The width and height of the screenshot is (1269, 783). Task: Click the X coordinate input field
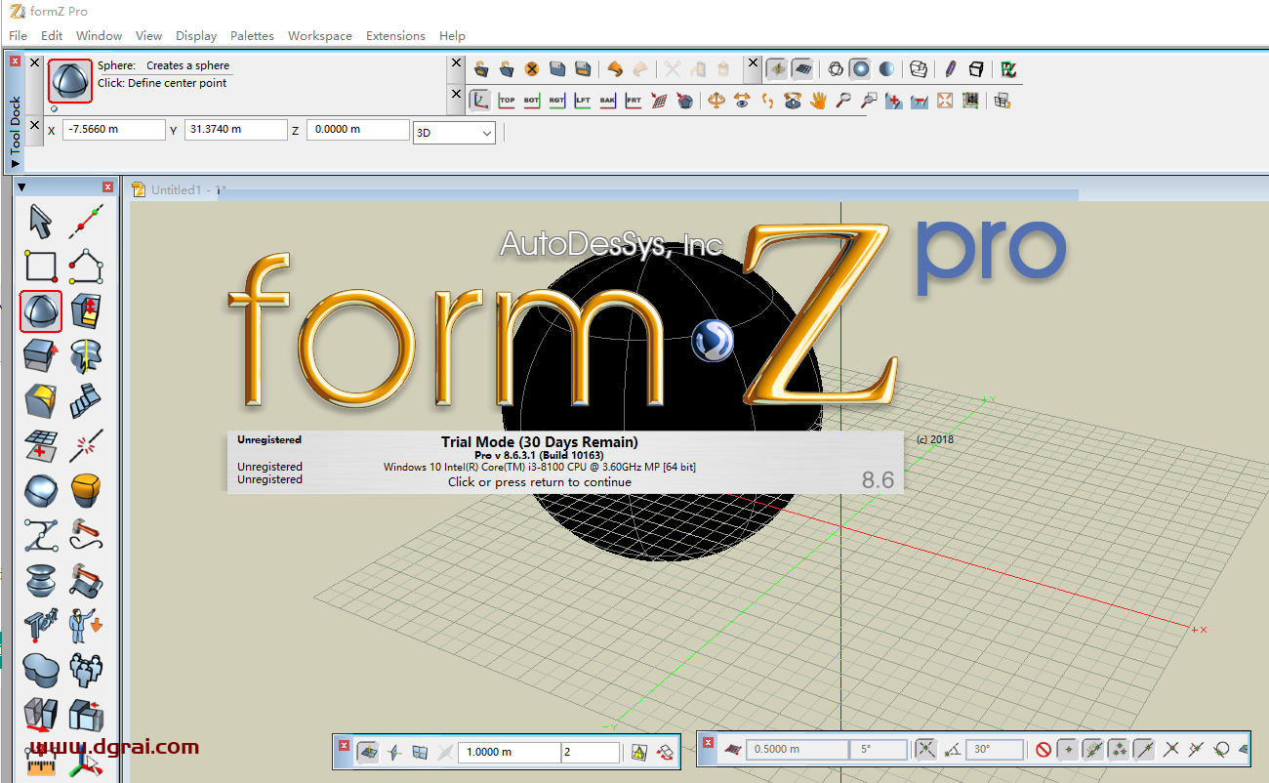coord(114,130)
